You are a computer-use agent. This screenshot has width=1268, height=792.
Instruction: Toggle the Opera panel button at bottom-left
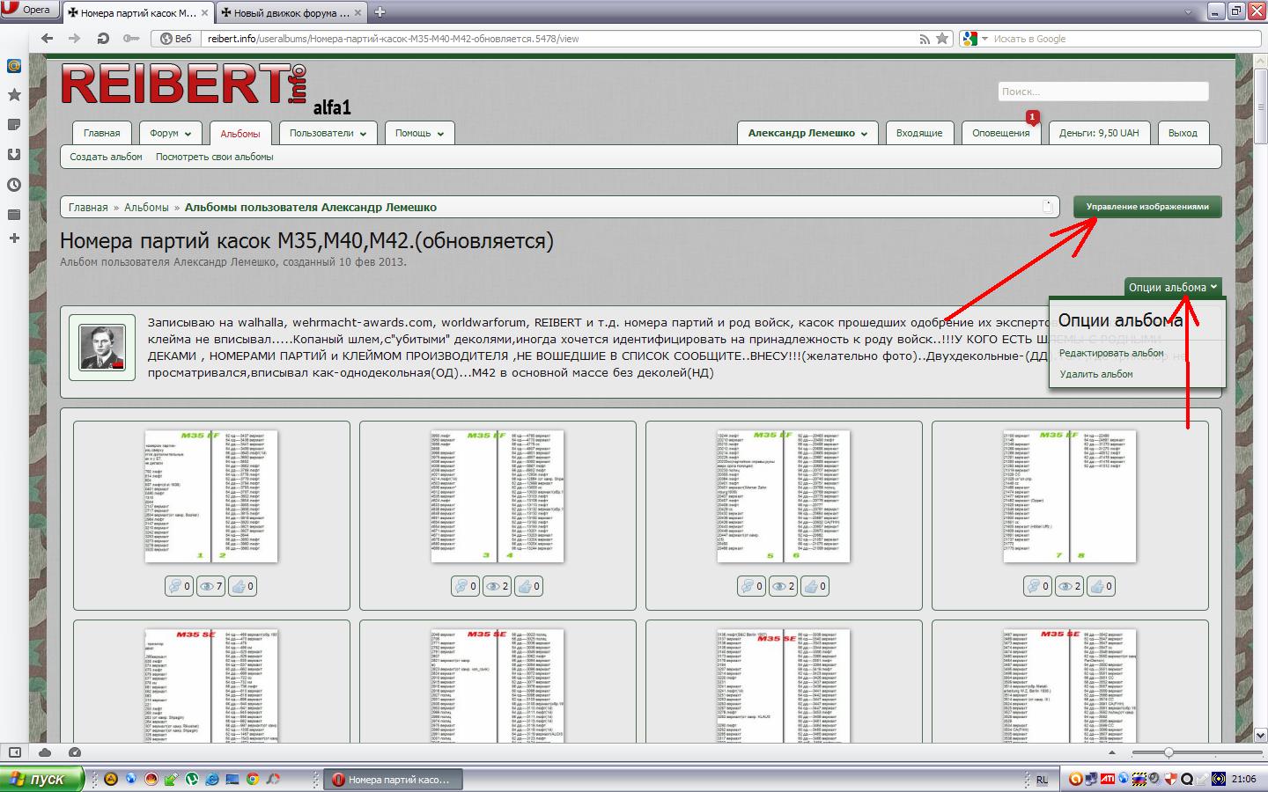15,752
